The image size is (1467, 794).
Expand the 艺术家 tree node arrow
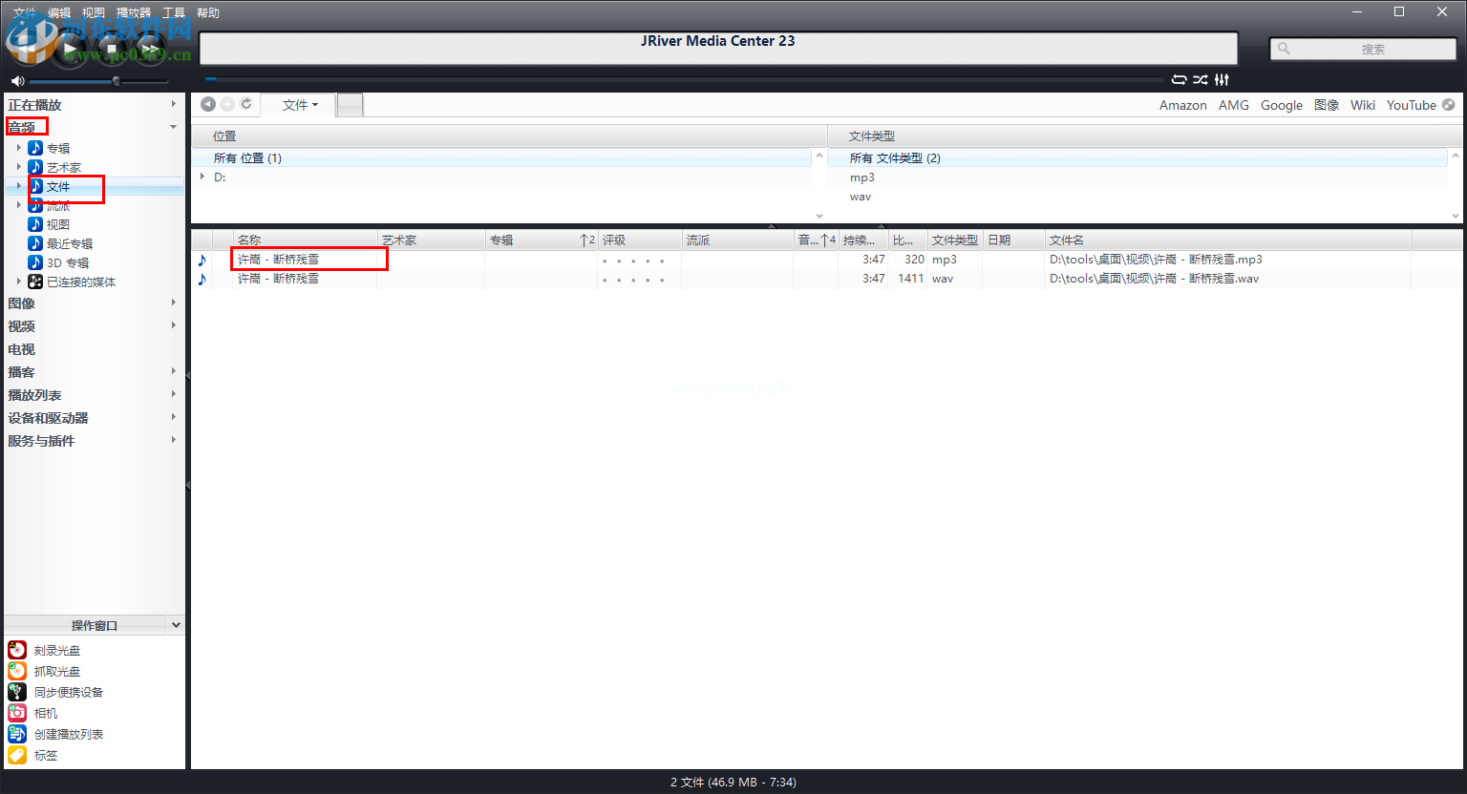(x=18, y=167)
